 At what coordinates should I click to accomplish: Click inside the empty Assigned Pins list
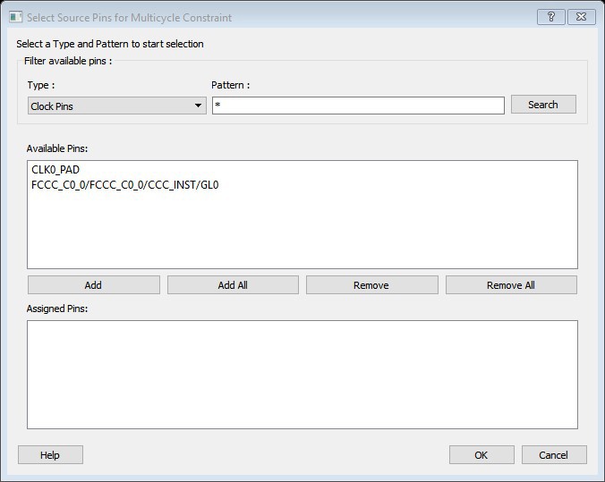[302, 374]
